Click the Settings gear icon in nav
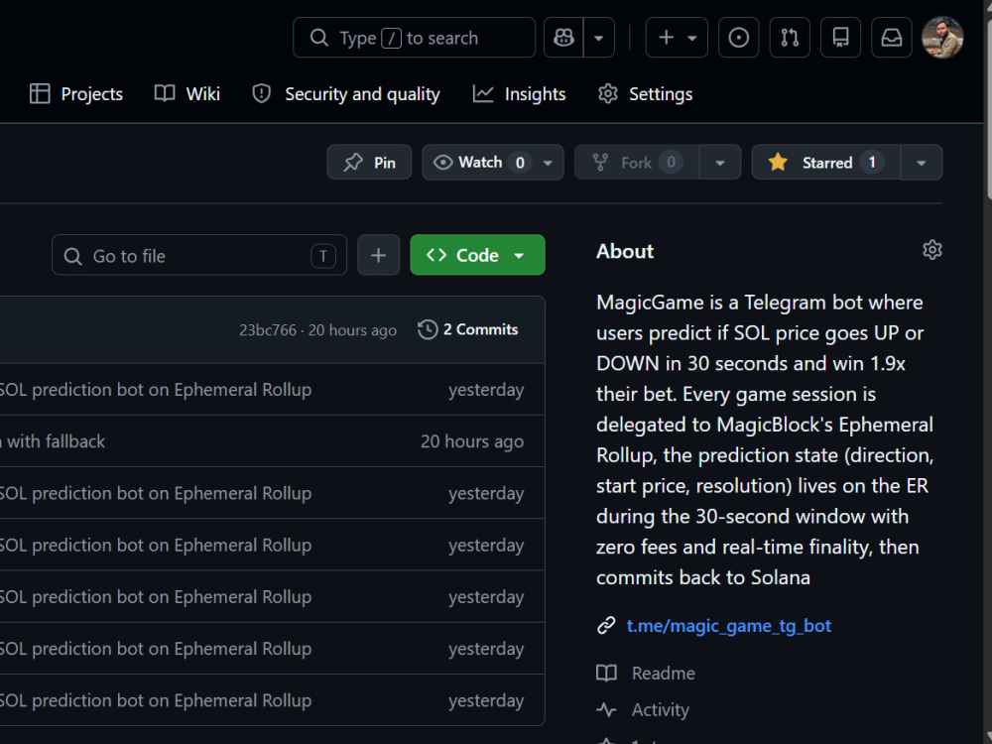Screen dimensions: 992x744 pyautogui.click(x=608, y=93)
